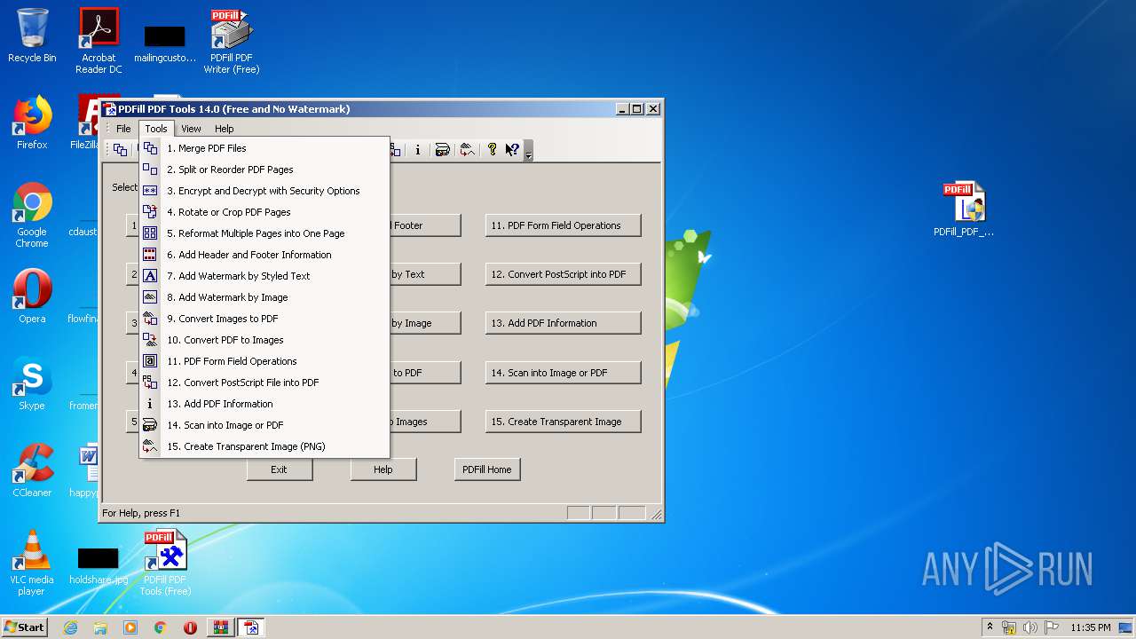Open the View menu
The width and height of the screenshot is (1136, 639).
pos(191,129)
